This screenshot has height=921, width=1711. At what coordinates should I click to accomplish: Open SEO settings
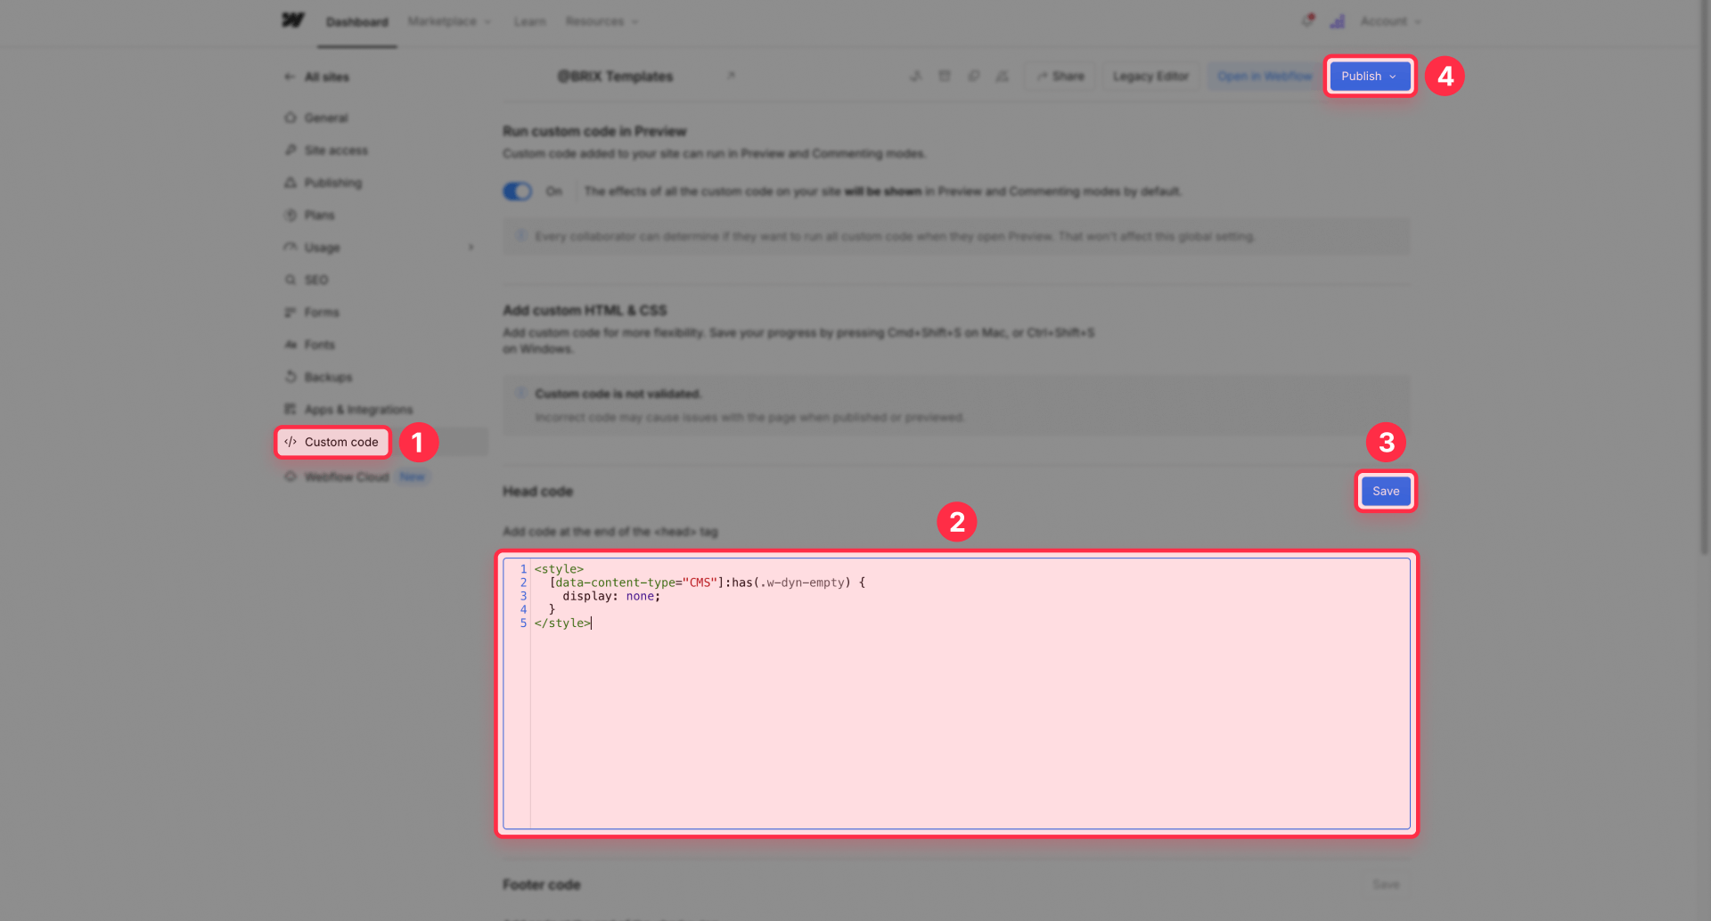point(316,280)
